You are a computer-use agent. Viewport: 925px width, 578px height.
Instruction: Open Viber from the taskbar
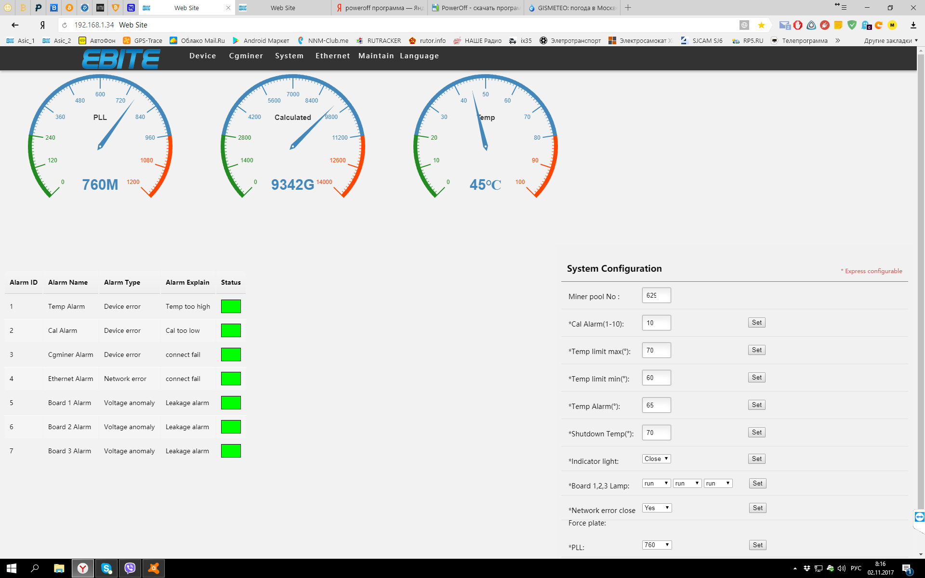coord(130,568)
